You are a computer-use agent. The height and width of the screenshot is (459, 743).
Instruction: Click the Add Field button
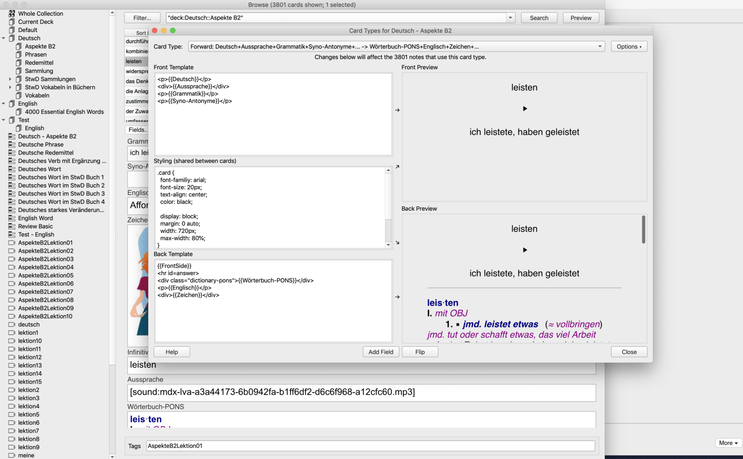[381, 352]
